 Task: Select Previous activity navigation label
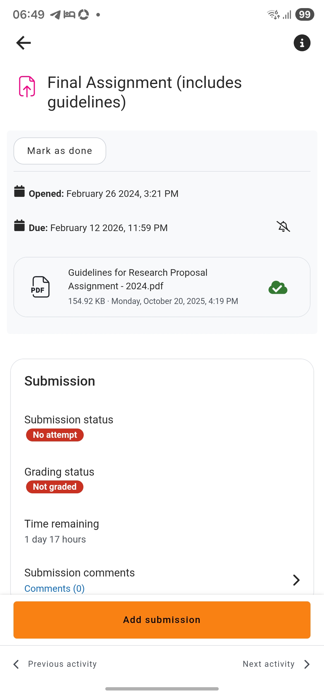(62, 664)
